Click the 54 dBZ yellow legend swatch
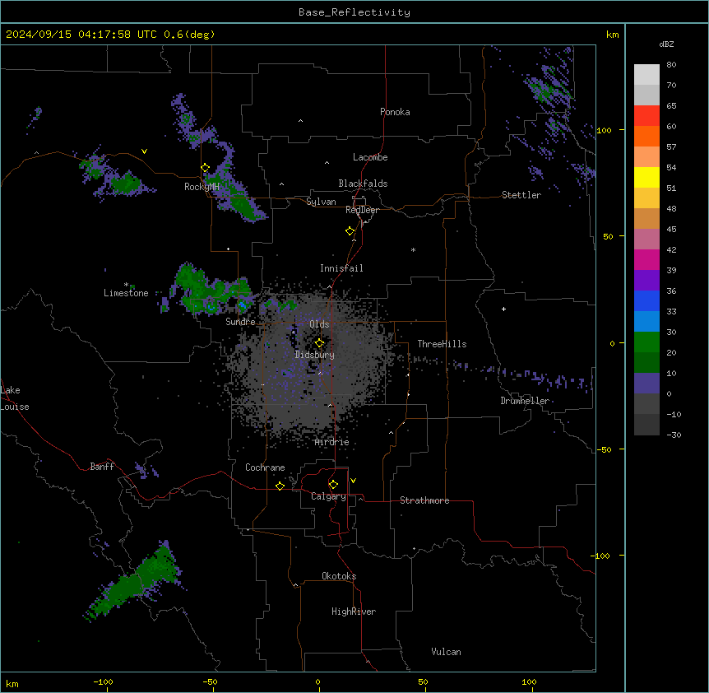The height and width of the screenshot is (693, 709). pos(646,177)
